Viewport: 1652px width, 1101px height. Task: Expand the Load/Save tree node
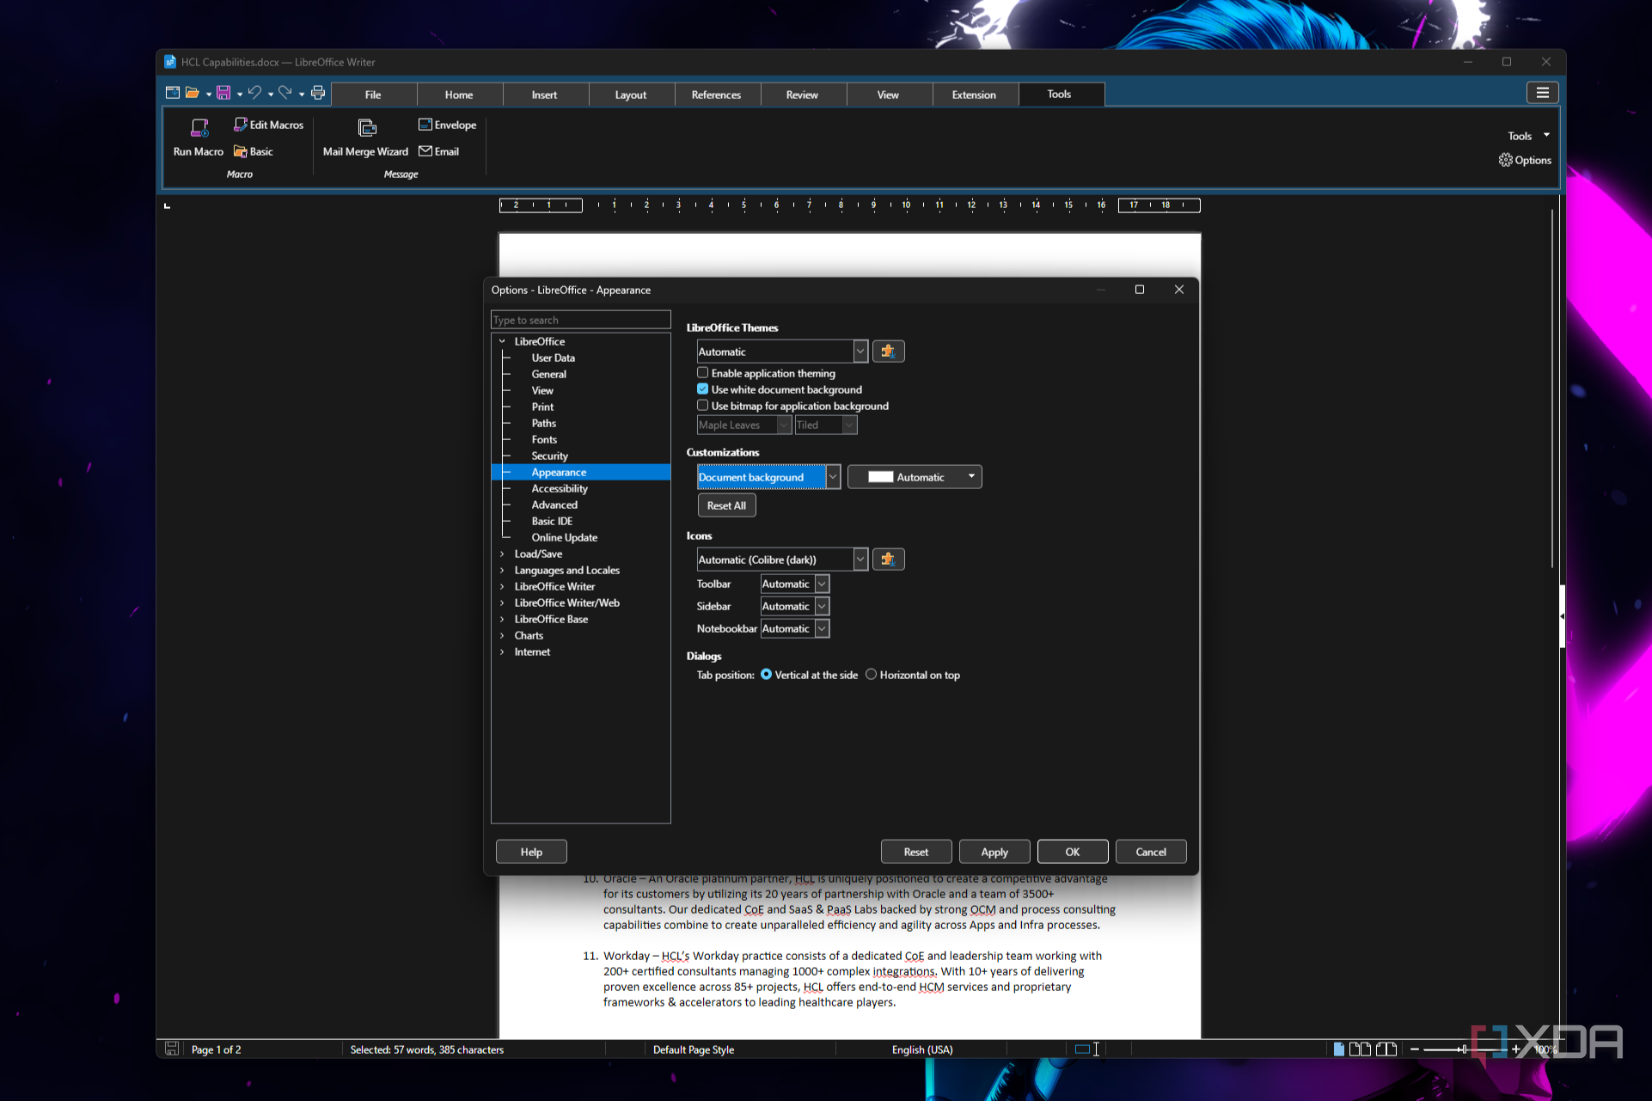[x=502, y=554]
